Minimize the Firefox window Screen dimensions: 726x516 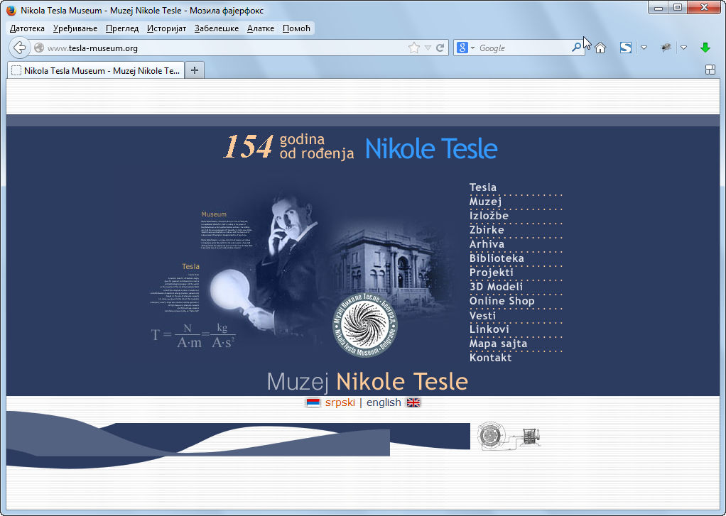click(659, 8)
